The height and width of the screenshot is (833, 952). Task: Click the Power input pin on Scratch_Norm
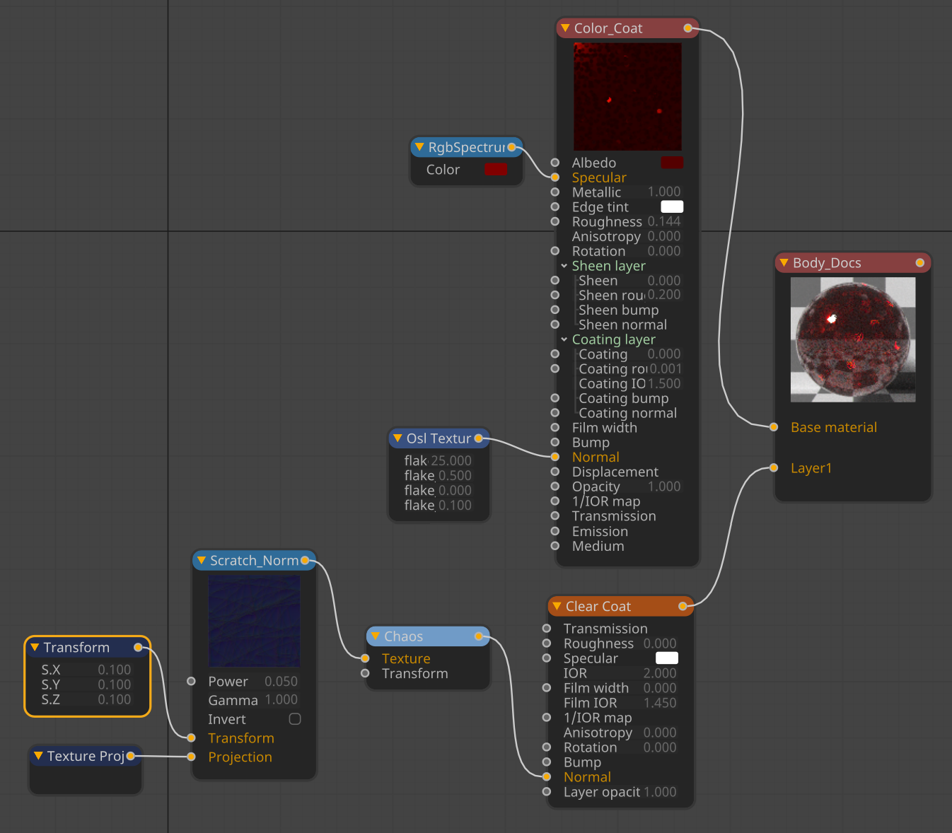click(x=191, y=682)
